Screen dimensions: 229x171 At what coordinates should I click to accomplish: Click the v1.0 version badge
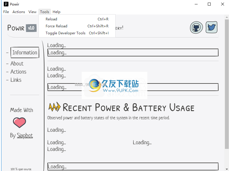[x=31, y=28]
